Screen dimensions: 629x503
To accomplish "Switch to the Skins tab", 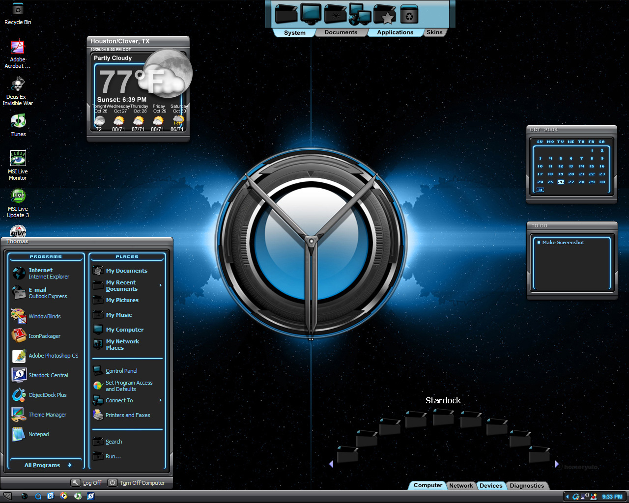I will tap(434, 32).
